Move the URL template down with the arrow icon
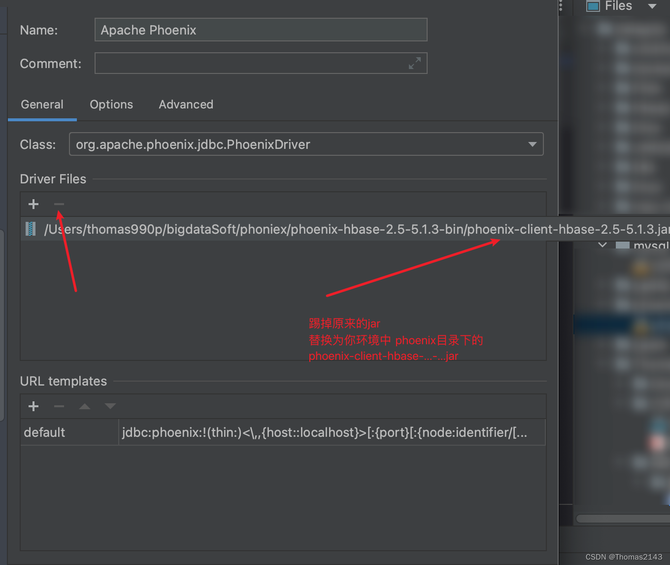The height and width of the screenshot is (565, 670). tap(110, 406)
